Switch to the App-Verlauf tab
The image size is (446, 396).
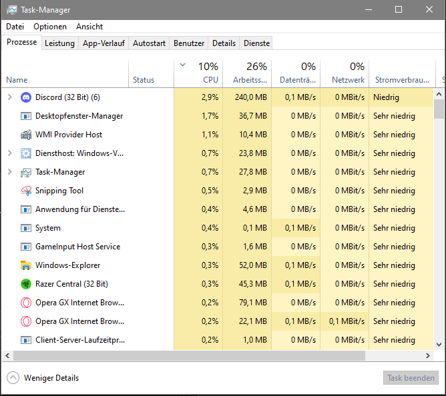click(x=103, y=43)
